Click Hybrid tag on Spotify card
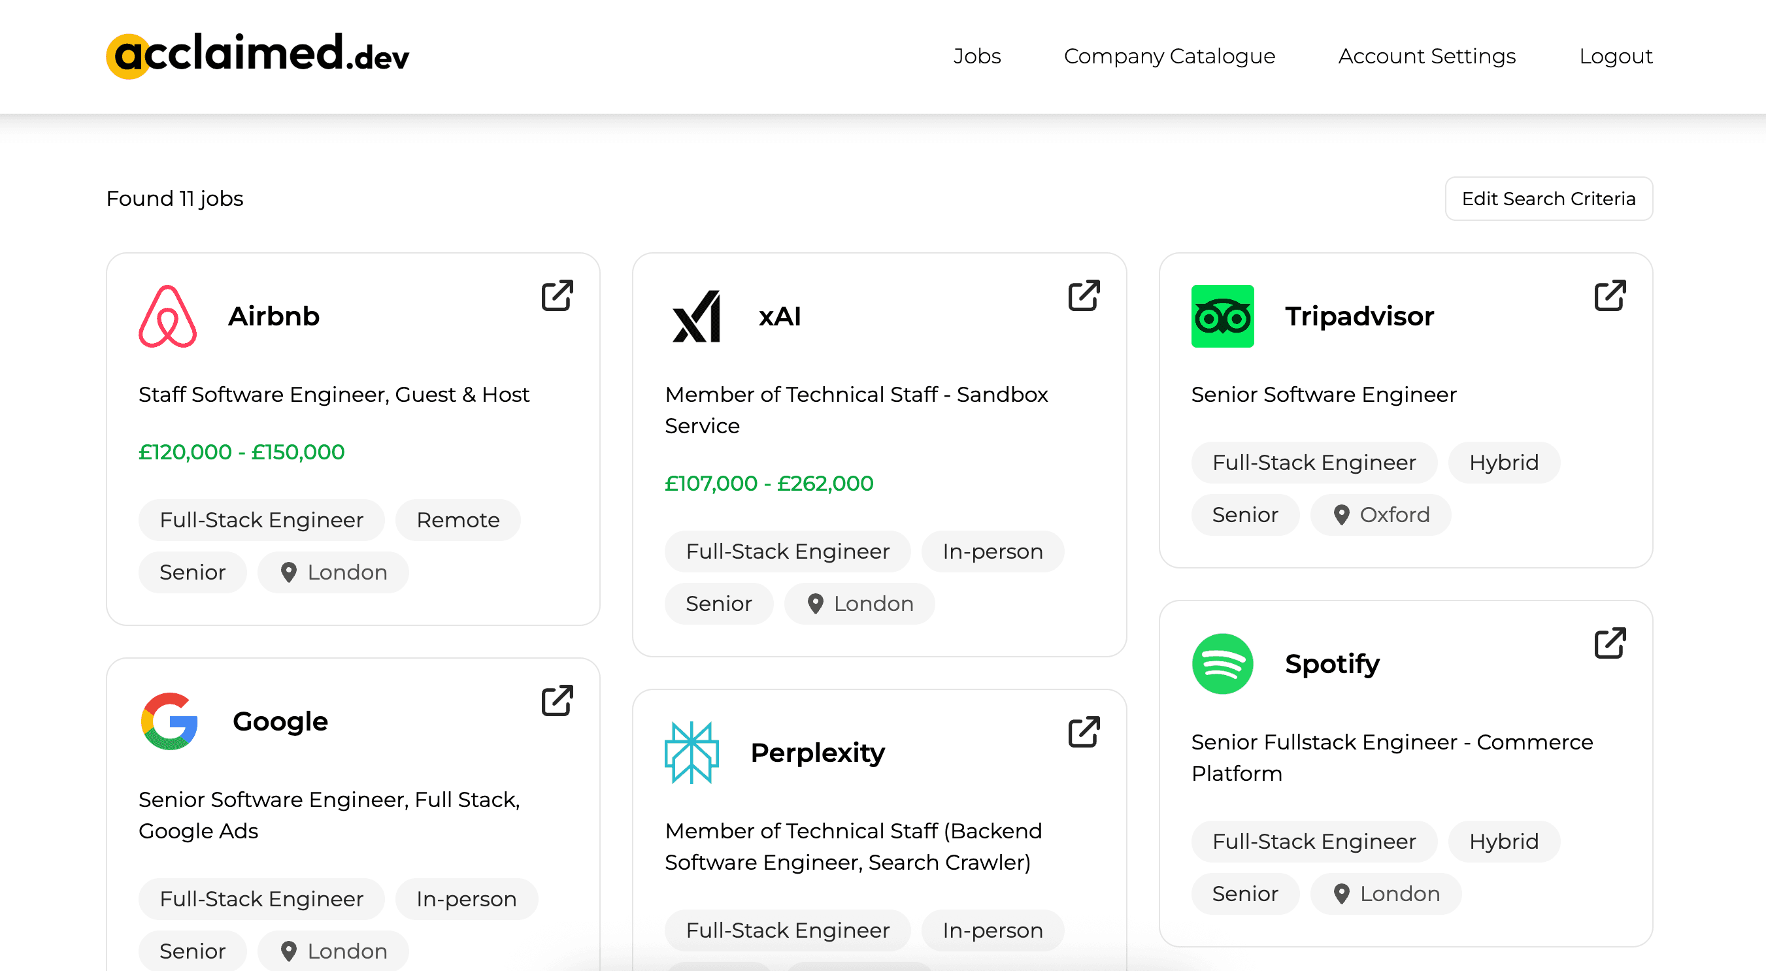The image size is (1766, 971). coord(1504,842)
